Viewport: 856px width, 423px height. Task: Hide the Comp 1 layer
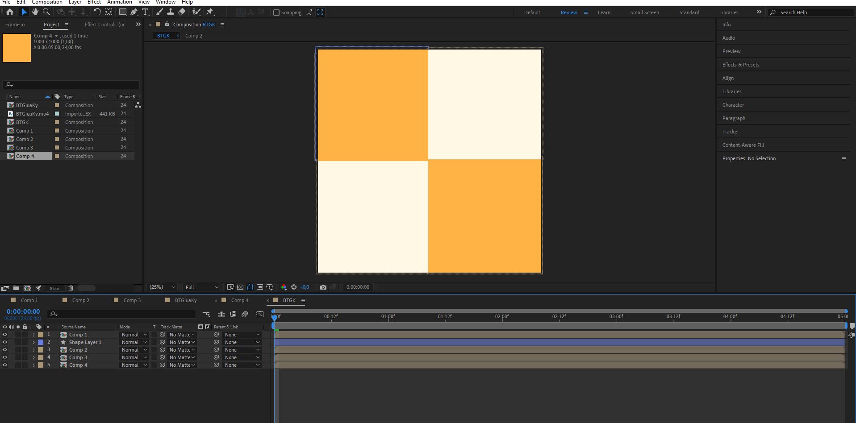pyautogui.click(x=5, y=335)
